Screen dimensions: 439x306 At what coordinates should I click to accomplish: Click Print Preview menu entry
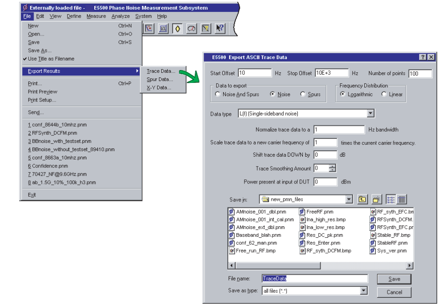click(42, 92)
